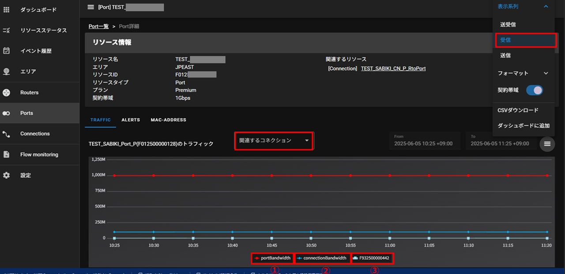This screenshot has height=274, width=565.
Task: Click the Event History calendar icon
Action: [x=6, y=51]
